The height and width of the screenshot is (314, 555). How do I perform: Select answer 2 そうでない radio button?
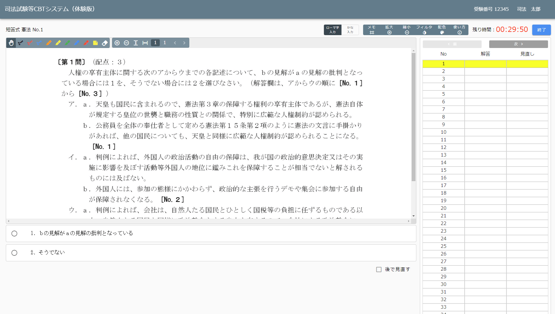(14, 253)
